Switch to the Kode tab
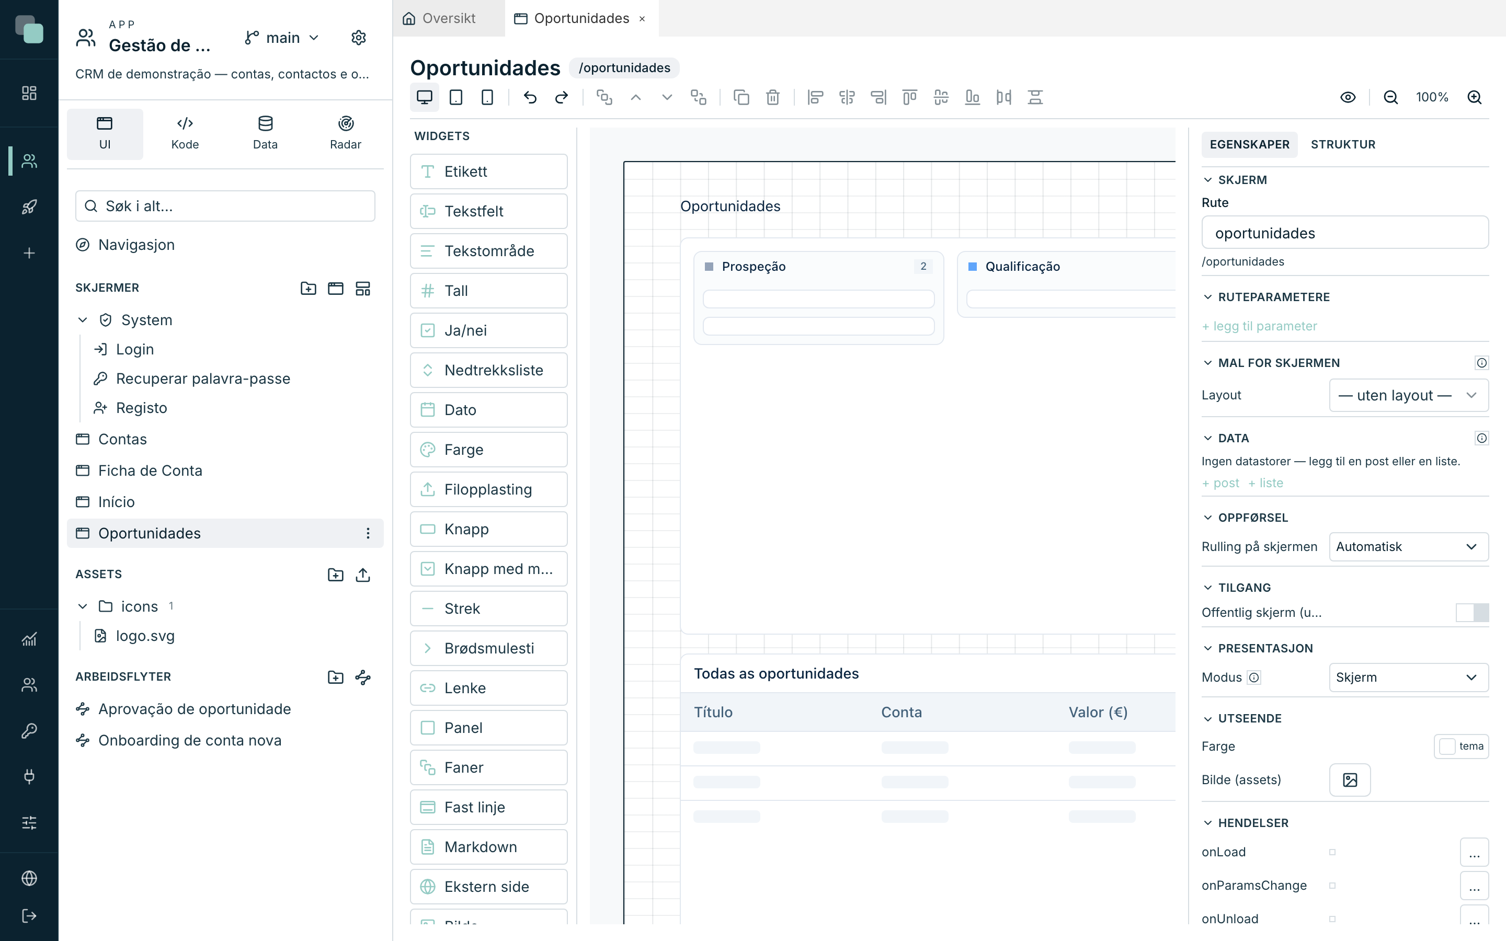The image size is (1506, 941). pos(185,133)
